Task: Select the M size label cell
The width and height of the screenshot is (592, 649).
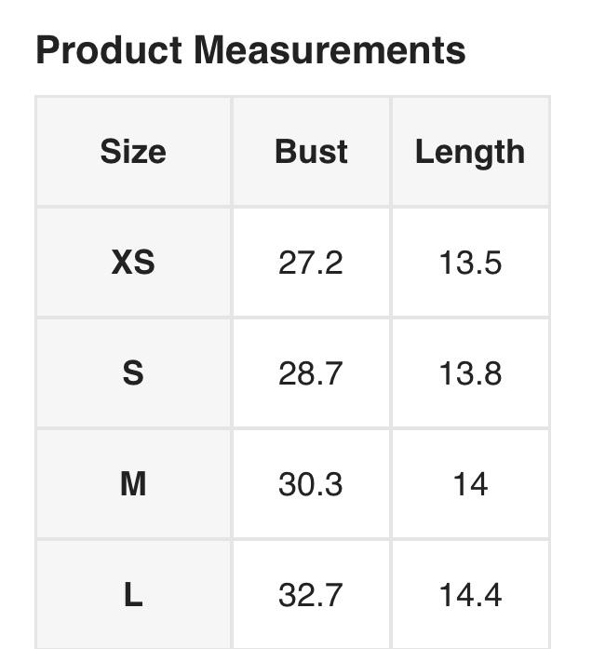Action: coord(133,484)
